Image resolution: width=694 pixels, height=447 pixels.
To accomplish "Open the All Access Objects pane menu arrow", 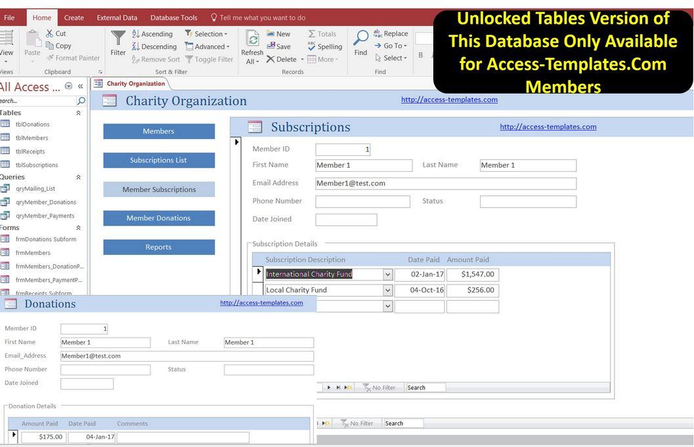I will pos(68,86).
